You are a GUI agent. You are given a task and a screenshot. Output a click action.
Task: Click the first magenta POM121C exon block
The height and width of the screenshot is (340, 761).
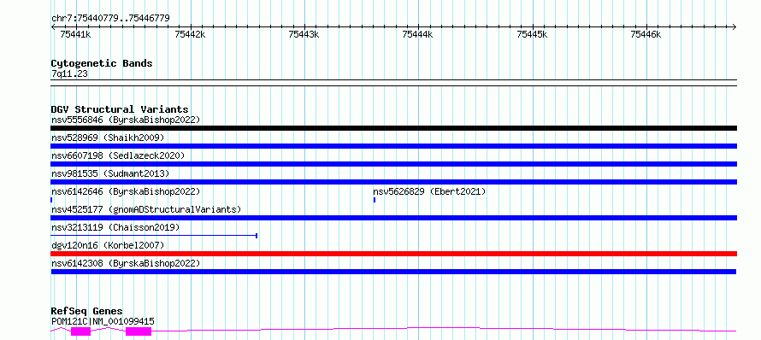pos(80,331)
